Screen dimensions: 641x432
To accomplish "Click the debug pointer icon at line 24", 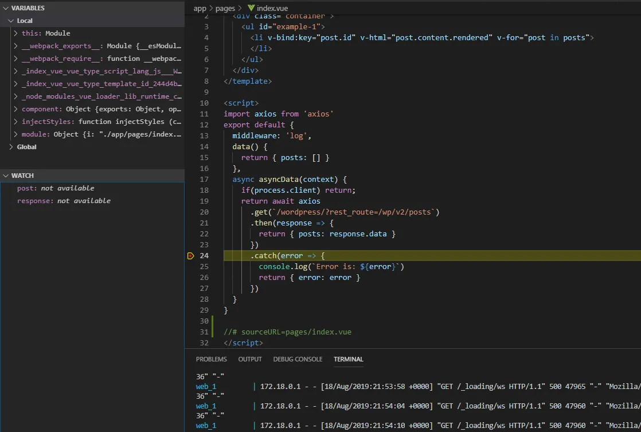I will pyautogui.click(x=191, y=256).
